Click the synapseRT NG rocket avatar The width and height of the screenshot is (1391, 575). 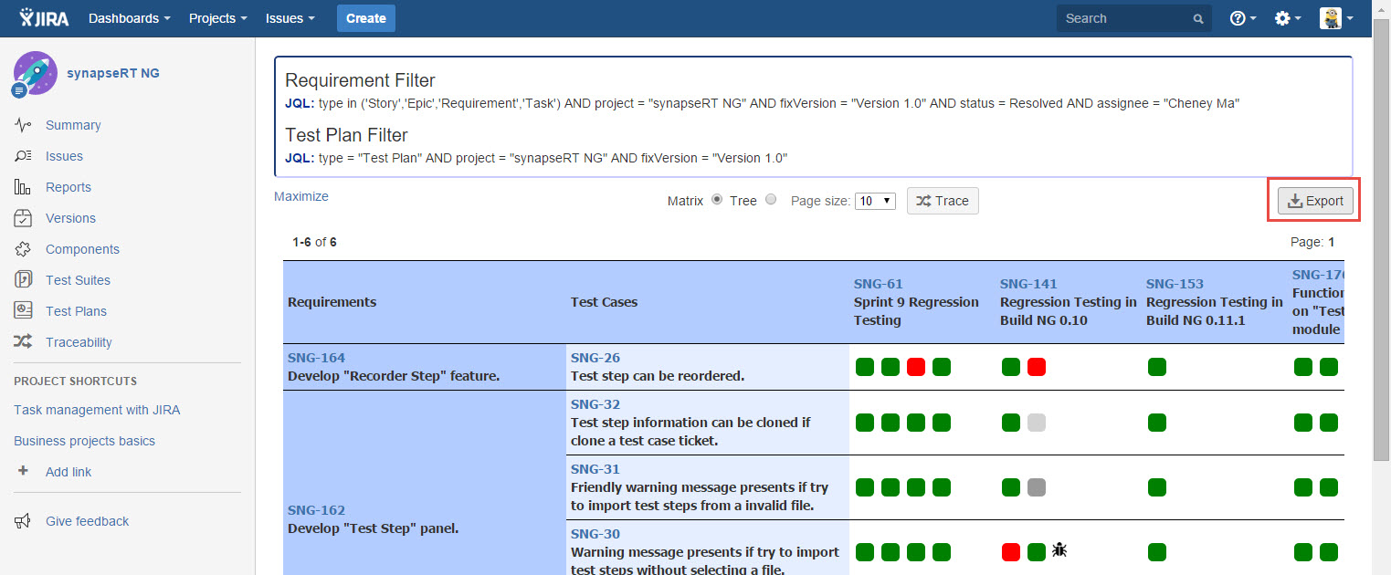[34, 73]
